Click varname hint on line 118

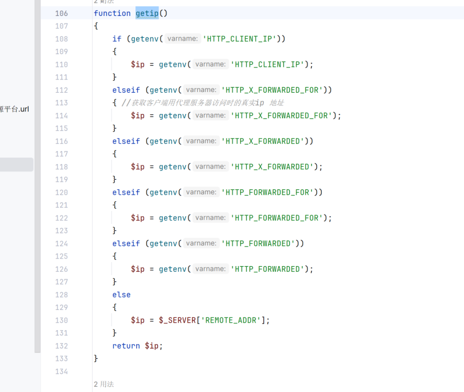click(x=211, y=167)
